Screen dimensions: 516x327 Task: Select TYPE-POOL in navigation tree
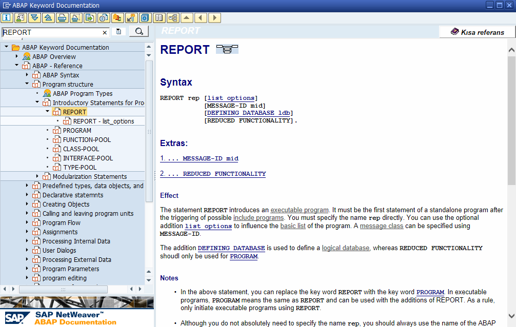point(80,167)
